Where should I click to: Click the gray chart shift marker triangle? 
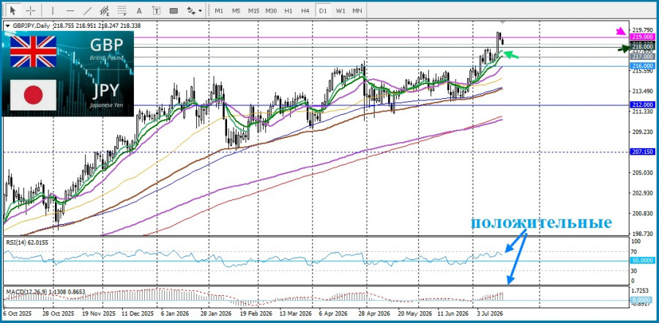tap(502, 22)
